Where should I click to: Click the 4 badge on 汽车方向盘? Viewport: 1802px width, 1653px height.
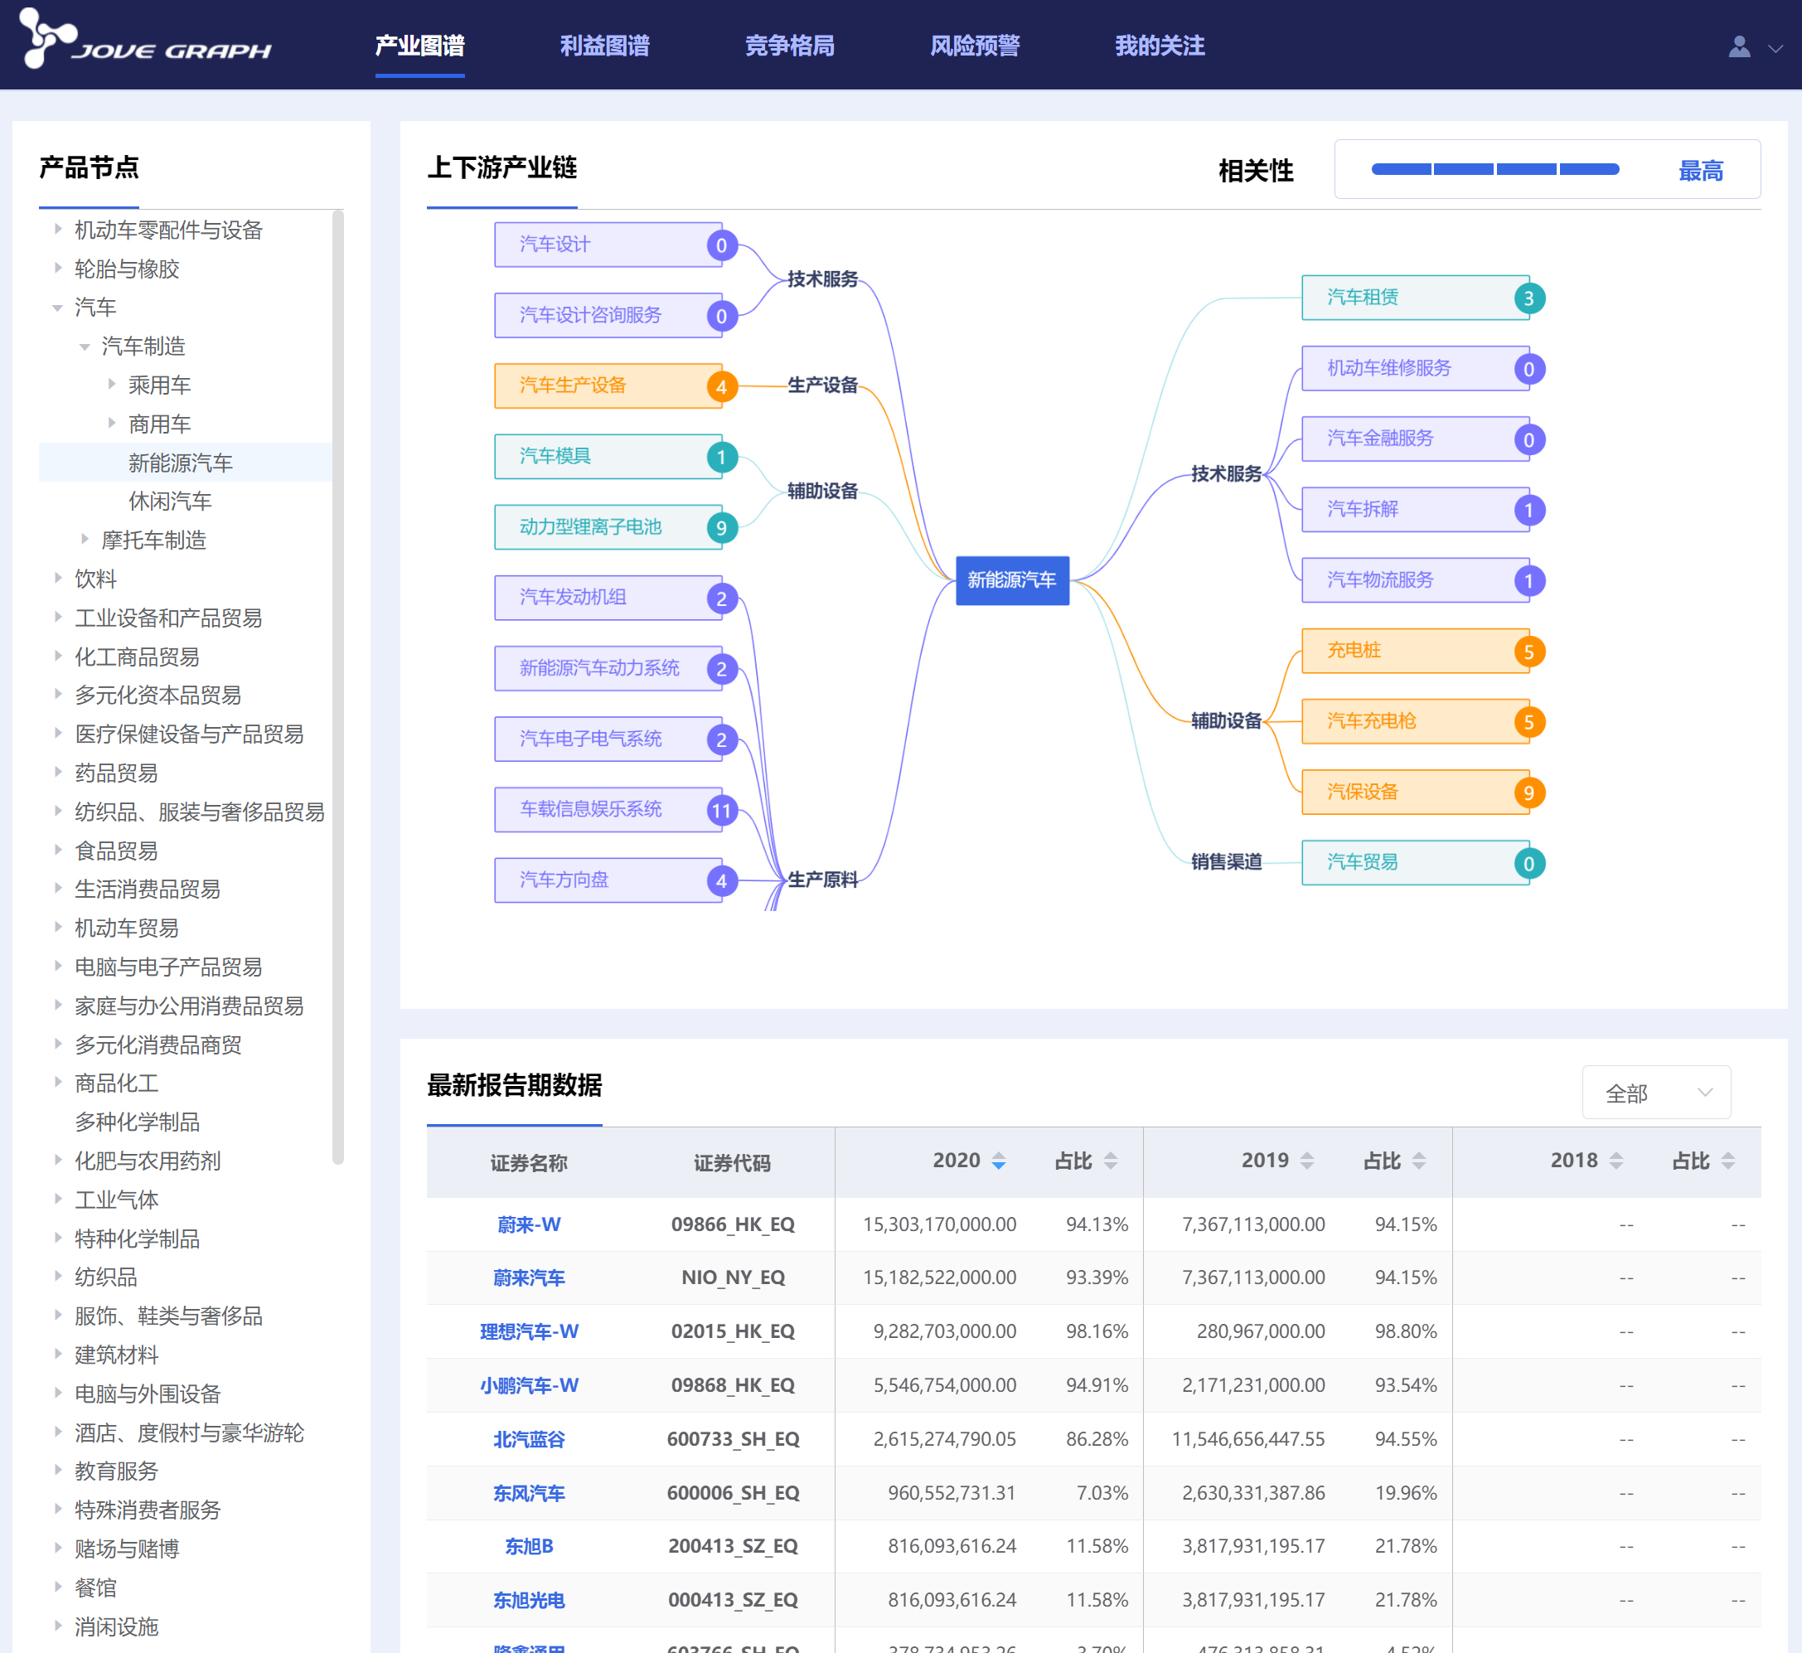tap(722, 881)
